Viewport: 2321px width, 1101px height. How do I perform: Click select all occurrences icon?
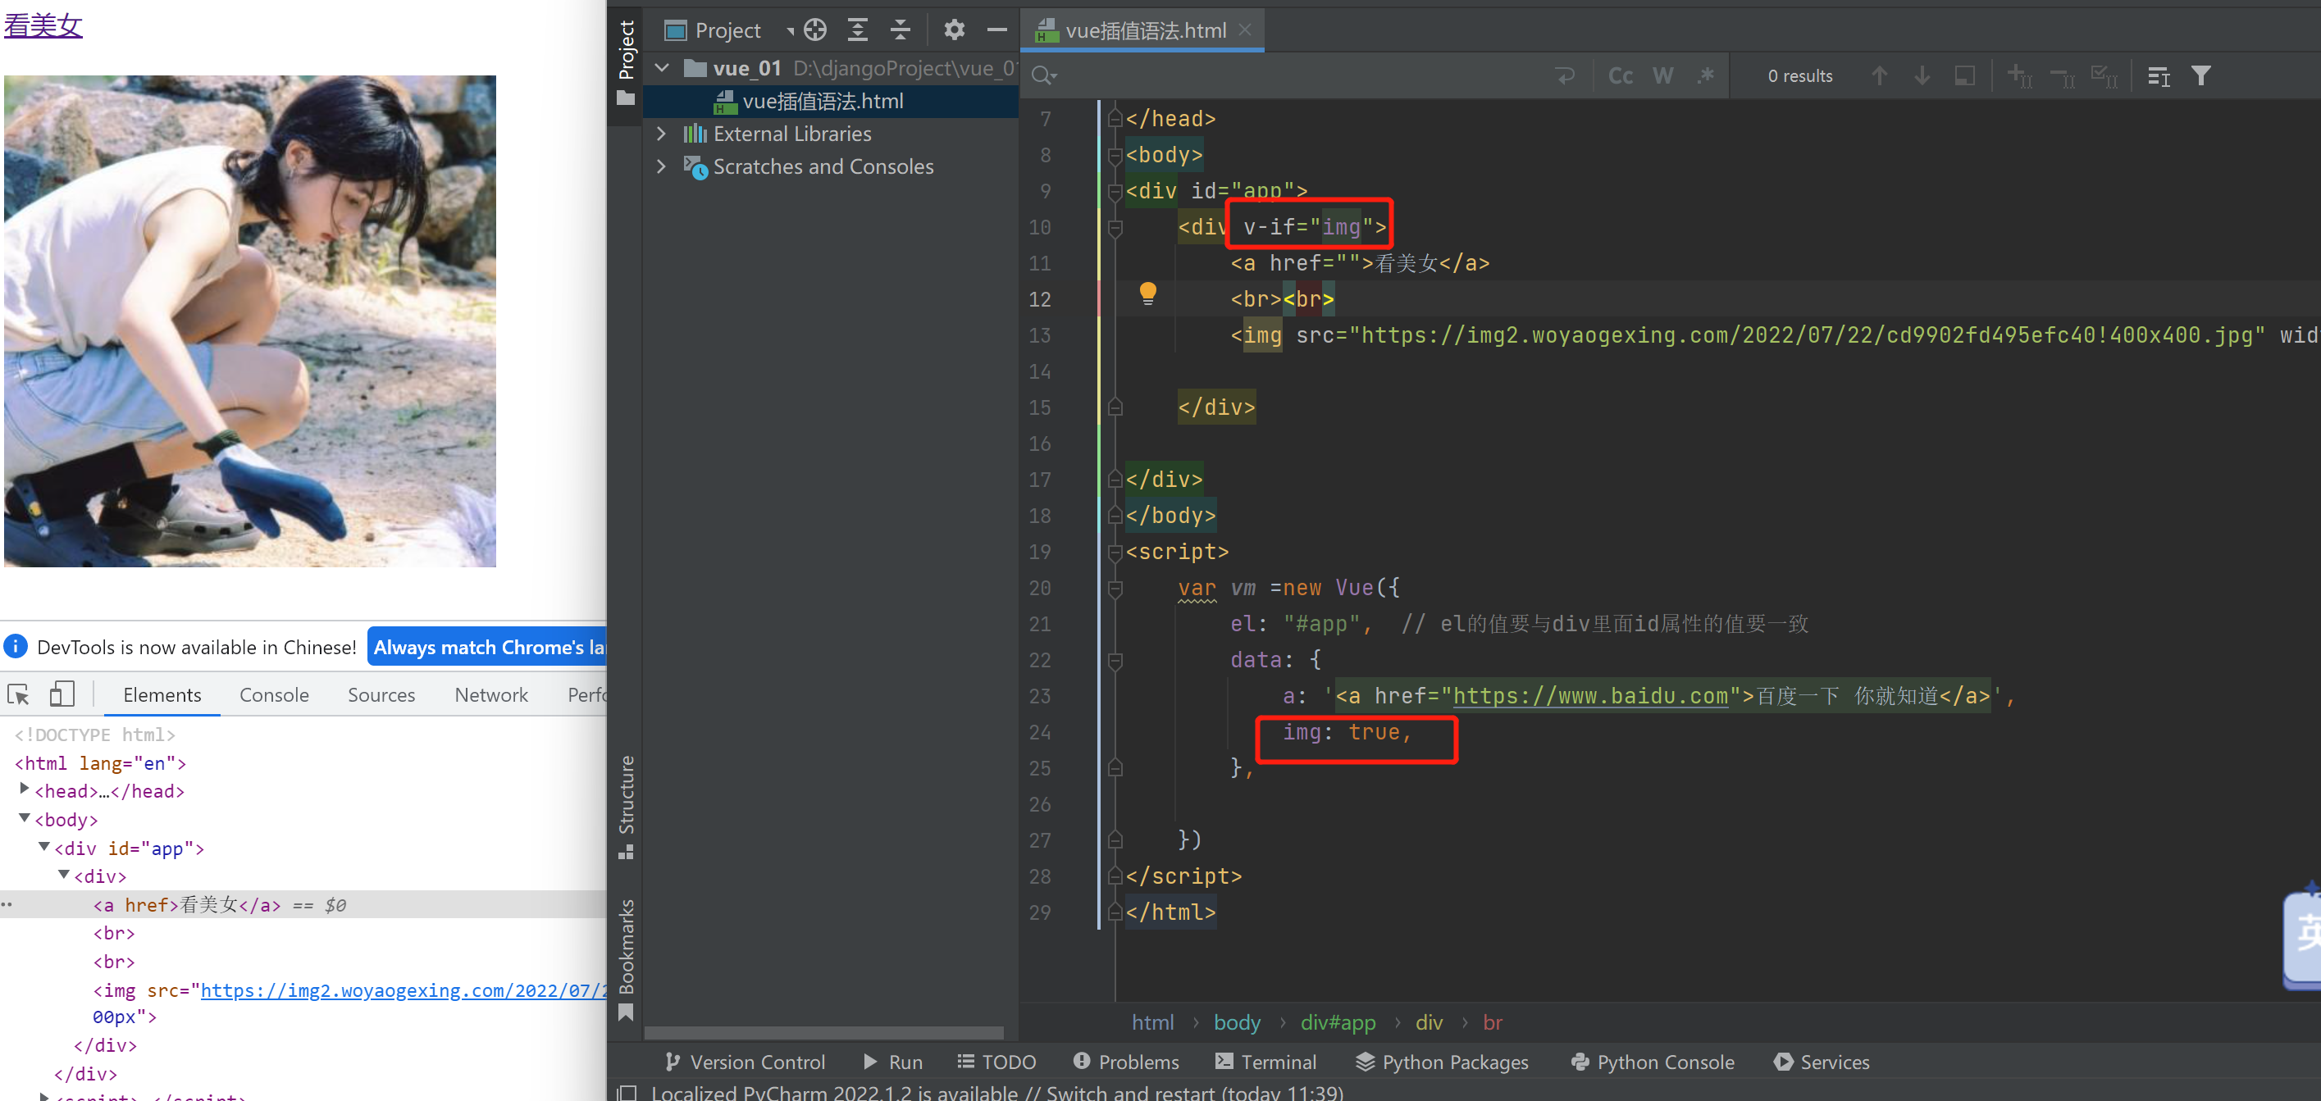[x=2104, y=75]
